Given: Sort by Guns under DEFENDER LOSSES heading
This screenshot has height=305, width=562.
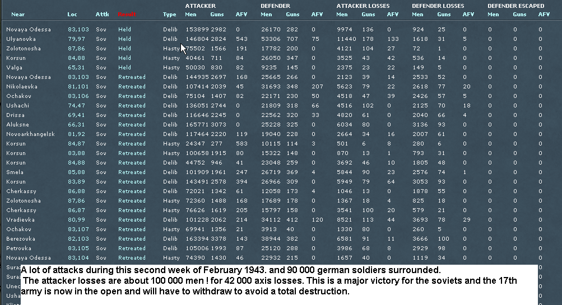Looking at the screenshot, I should point(444,15).
